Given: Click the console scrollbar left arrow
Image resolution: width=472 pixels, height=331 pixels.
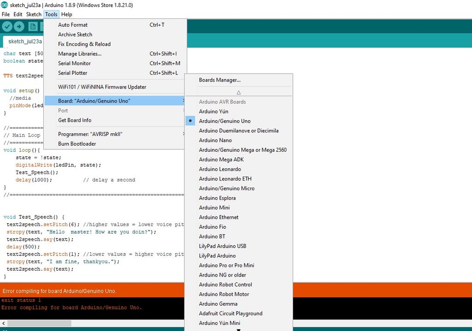Looking at the screenshot, I should pyautogui.click(x=3, y=323).
